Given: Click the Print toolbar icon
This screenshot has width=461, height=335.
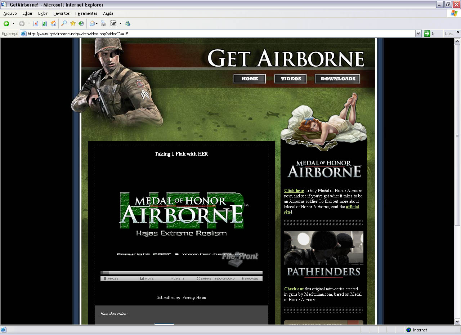Looking at the screenshot, I should click(103, 24).
